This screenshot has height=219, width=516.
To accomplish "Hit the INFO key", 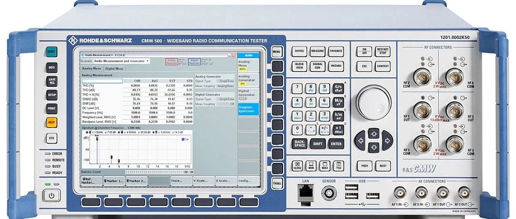I will tap(52, 68).
